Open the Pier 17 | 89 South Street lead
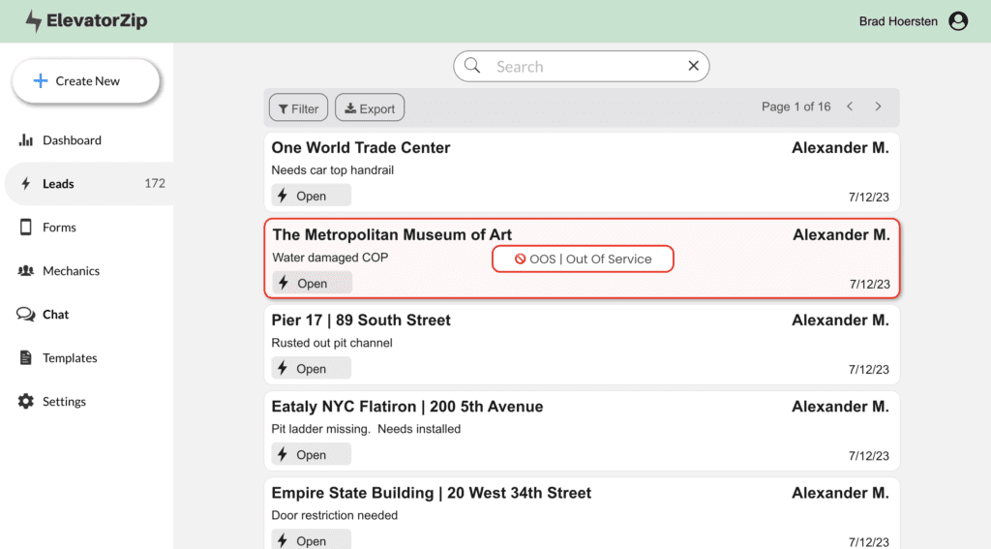Screen dimensions: 991x549 [582, 345]
